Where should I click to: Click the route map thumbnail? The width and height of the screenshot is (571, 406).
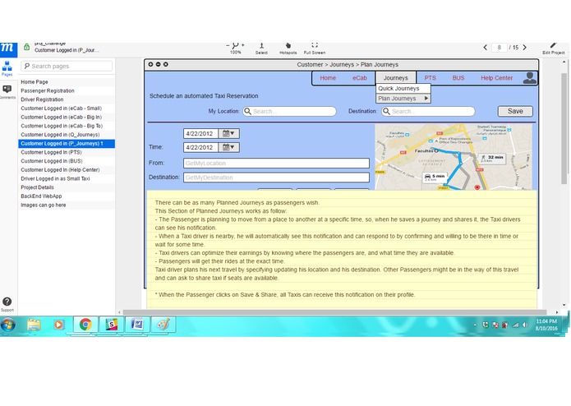coord(454,157)
